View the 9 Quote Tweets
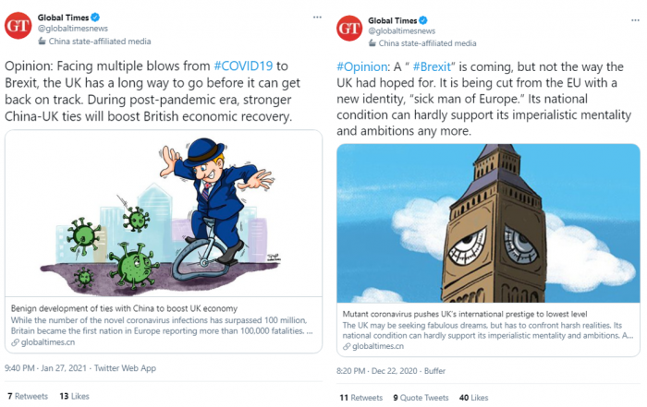 pyautogui.click(x=421, y=398)
